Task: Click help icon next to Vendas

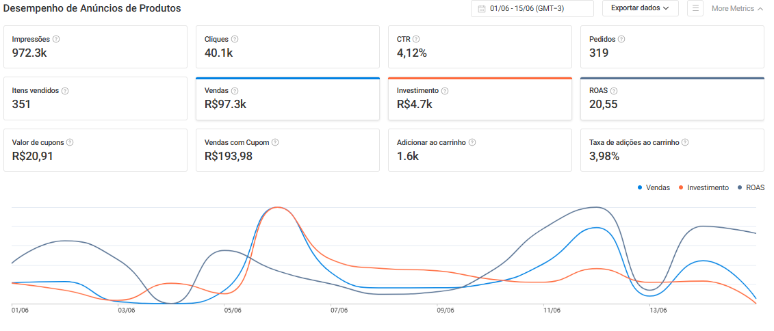Action: click(x=235, y=91)
